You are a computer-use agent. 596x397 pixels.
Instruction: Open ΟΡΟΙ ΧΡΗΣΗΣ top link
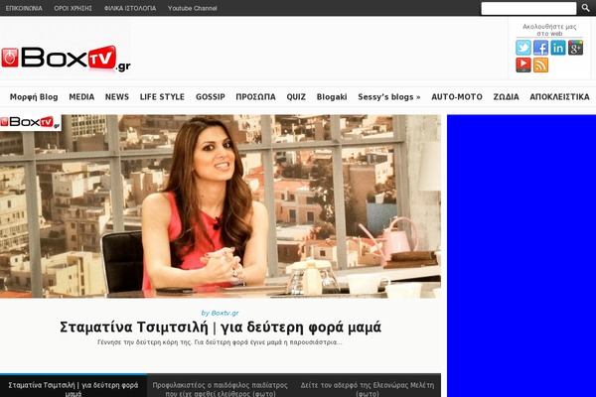click(73, 8)
